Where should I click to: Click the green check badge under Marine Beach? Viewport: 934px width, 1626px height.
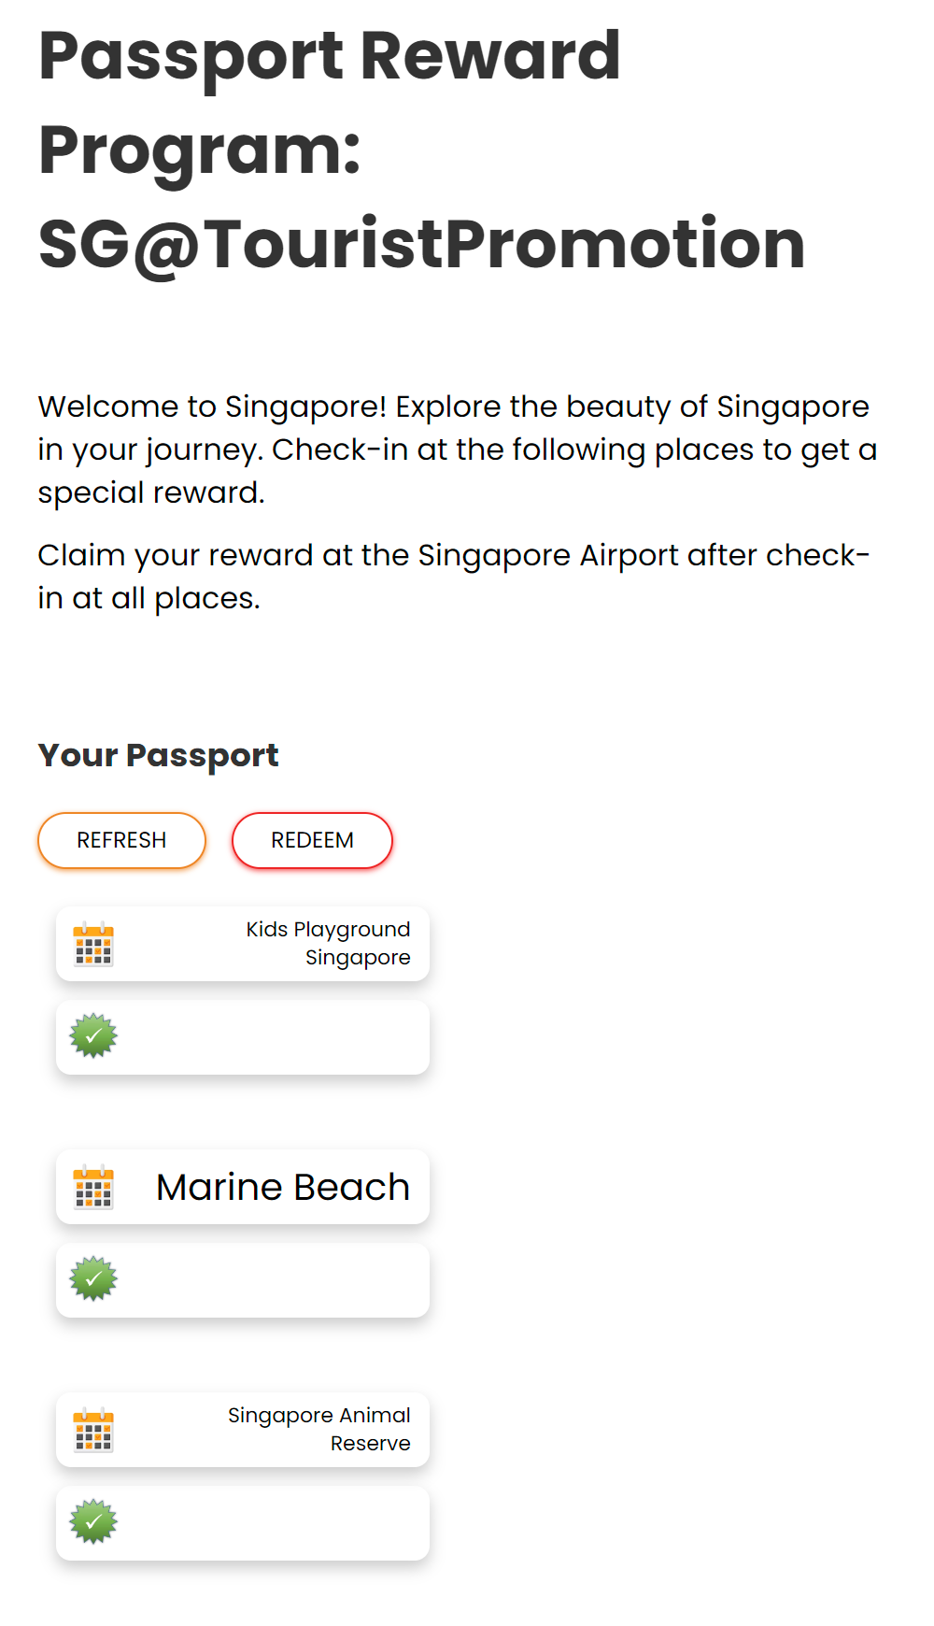(x=93, y=1279)
